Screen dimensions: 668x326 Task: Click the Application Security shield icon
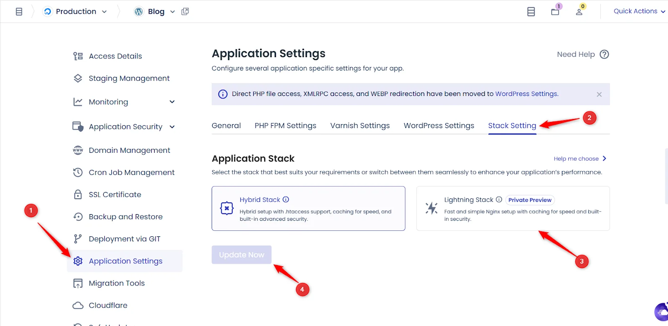(78, 126)
